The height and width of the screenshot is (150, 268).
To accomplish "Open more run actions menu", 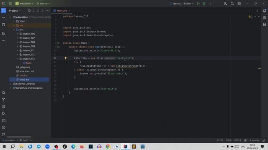I will pos(210,3).
